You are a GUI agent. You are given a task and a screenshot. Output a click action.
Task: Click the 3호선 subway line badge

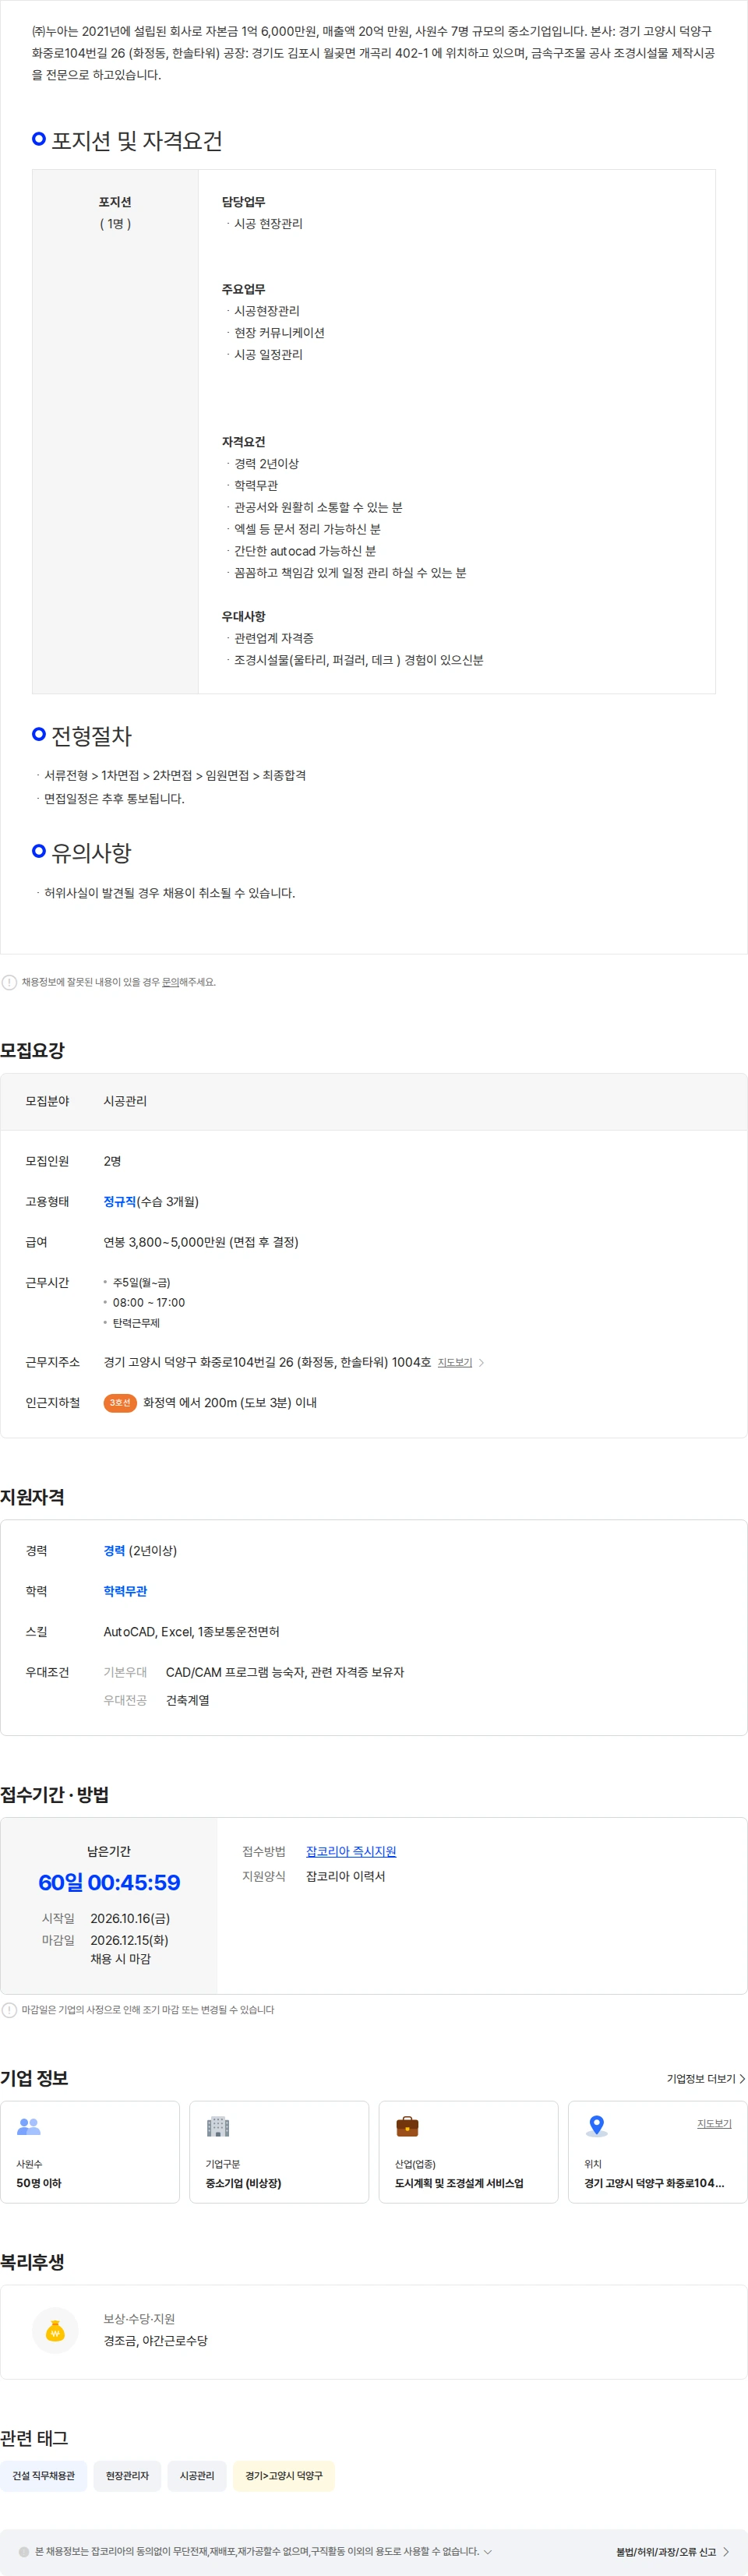pos(120,1402)
